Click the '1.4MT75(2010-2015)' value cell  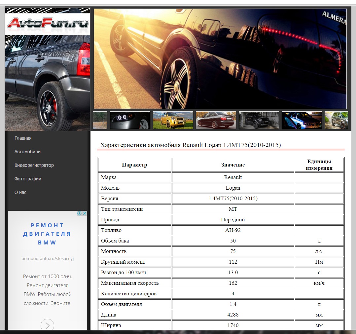pyautogui.click(x=233, y=199)
